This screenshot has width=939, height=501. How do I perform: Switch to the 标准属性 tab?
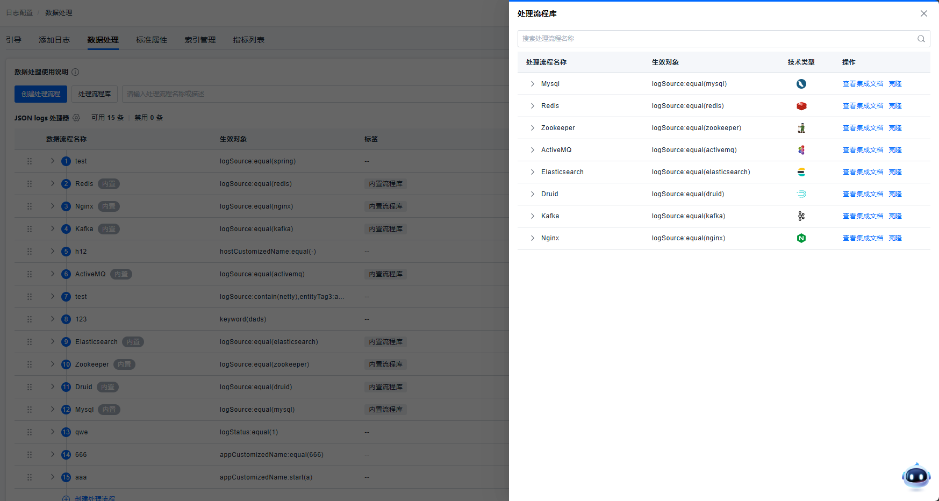point(152,40)
